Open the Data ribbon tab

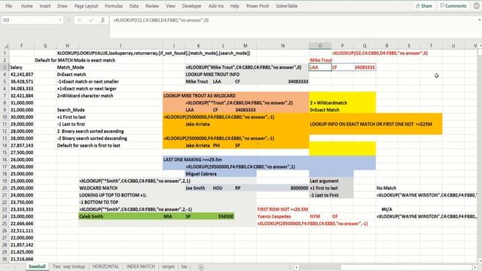pyautogui.click(x=134, y=6)
